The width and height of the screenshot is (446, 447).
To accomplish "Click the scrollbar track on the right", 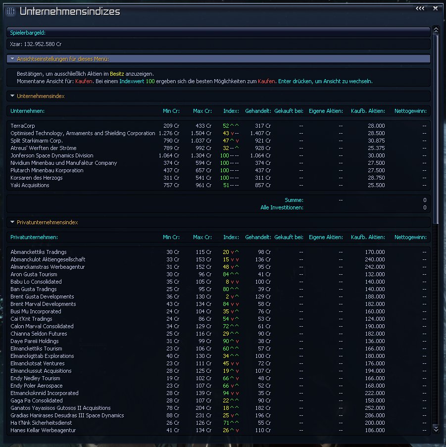I will click(x=436, y=297).
